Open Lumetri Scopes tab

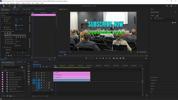coord(15,9)
